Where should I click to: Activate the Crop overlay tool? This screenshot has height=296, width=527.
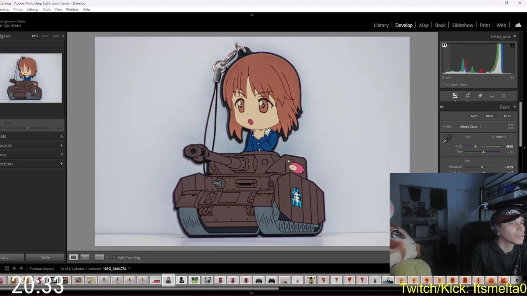pyautogui.click(x=468, y=96)
